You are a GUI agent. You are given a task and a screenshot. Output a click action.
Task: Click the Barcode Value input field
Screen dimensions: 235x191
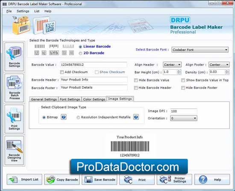pos(94,65)
